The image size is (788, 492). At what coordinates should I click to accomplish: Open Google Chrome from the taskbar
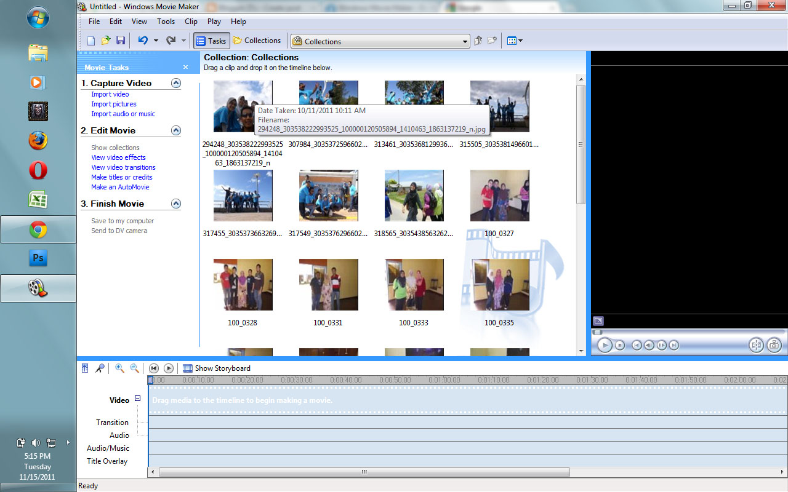(38, 230)
